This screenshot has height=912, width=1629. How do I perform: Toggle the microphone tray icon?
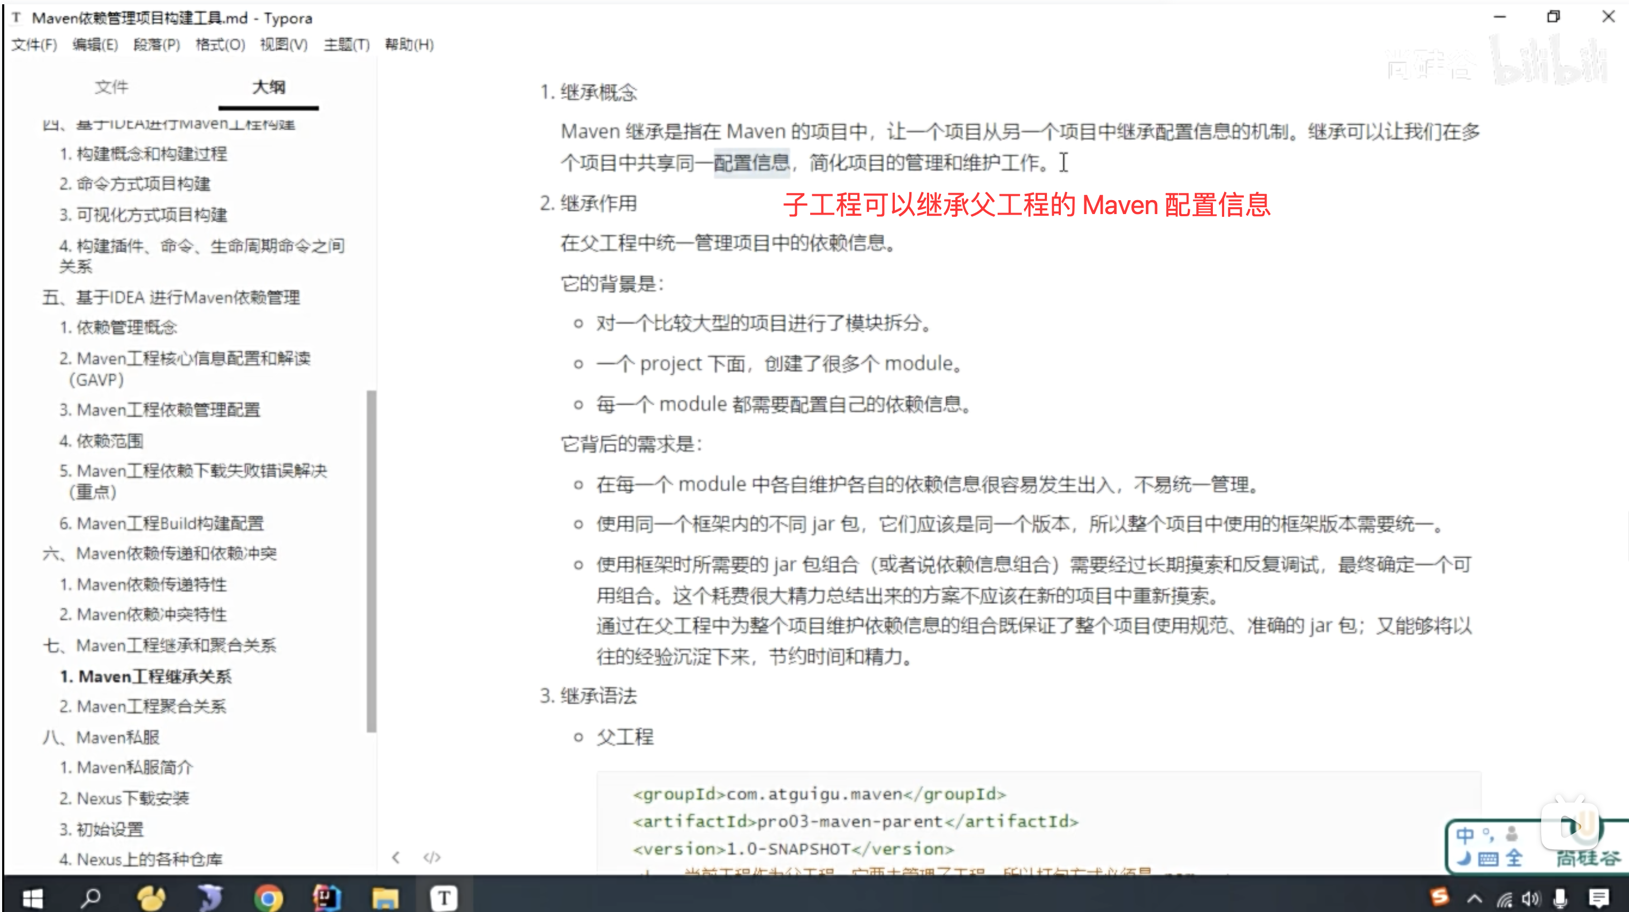1560,898
